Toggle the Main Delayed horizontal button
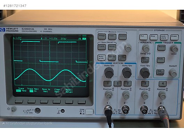The image size is (184, 138). (x=145, y=60)
